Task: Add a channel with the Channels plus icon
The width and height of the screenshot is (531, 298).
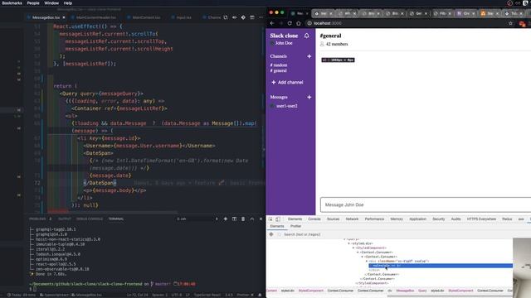Action: [309, 56]
